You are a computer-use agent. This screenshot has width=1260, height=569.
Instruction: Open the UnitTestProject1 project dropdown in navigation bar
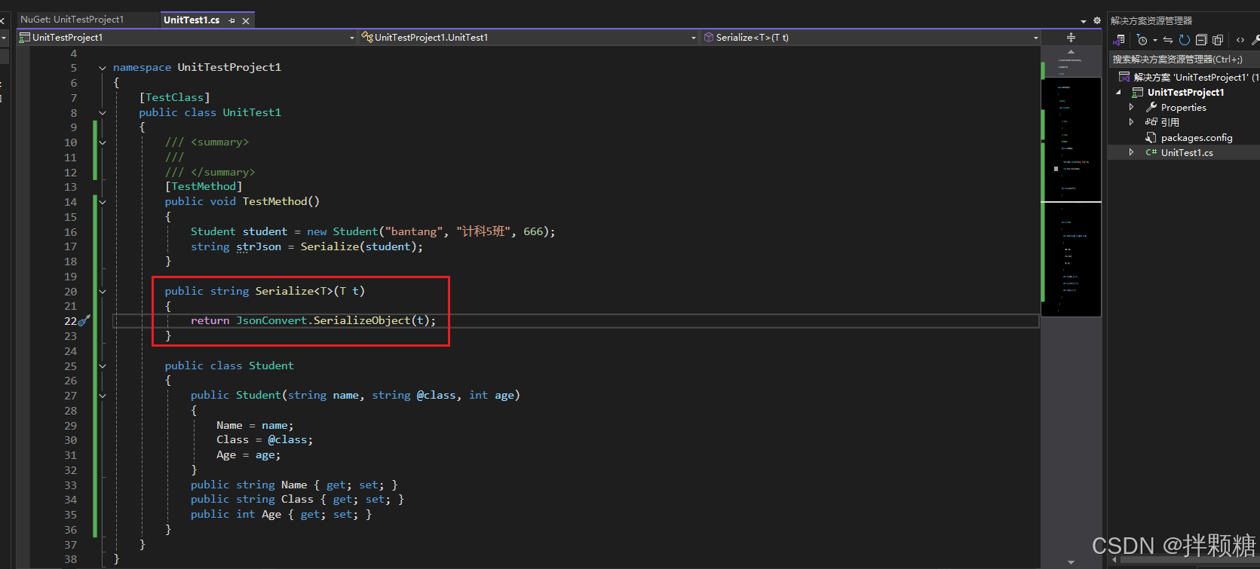(x=186, y=37)
